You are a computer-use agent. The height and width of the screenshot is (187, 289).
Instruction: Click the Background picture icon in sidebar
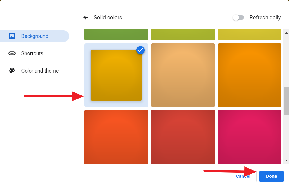pos(12,36)
